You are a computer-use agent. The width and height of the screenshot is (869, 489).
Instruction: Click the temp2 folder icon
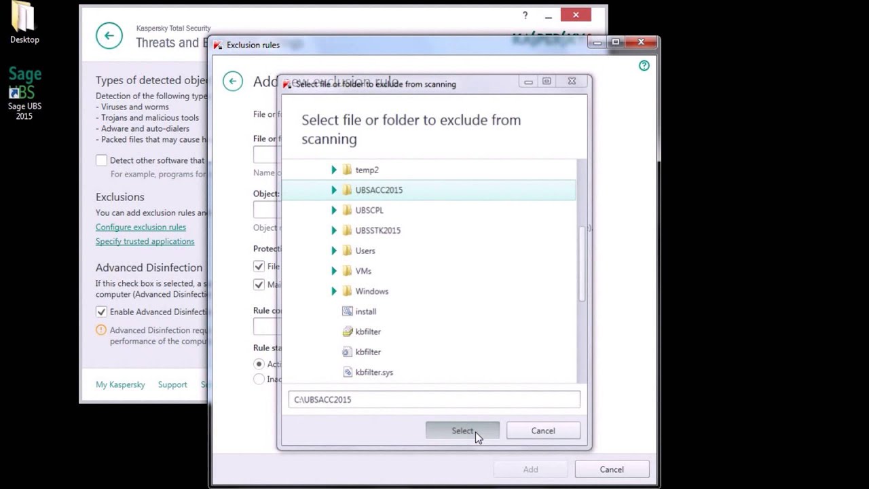pyautogui.click(x=347, y=170)
